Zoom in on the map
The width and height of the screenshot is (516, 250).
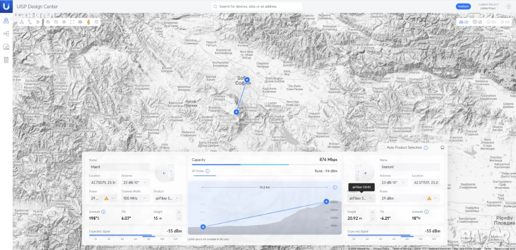[48, 22]
